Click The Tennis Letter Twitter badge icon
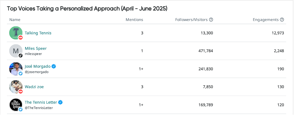Image resolution: width=294 pixels, height=115 pixels. pyautogui.click(x=21, y=109)
